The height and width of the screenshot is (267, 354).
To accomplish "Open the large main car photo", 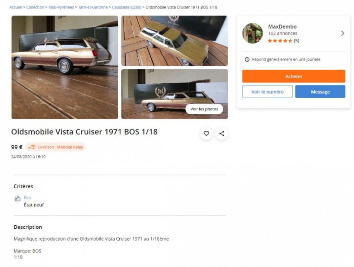I will [x=65, y=67].
